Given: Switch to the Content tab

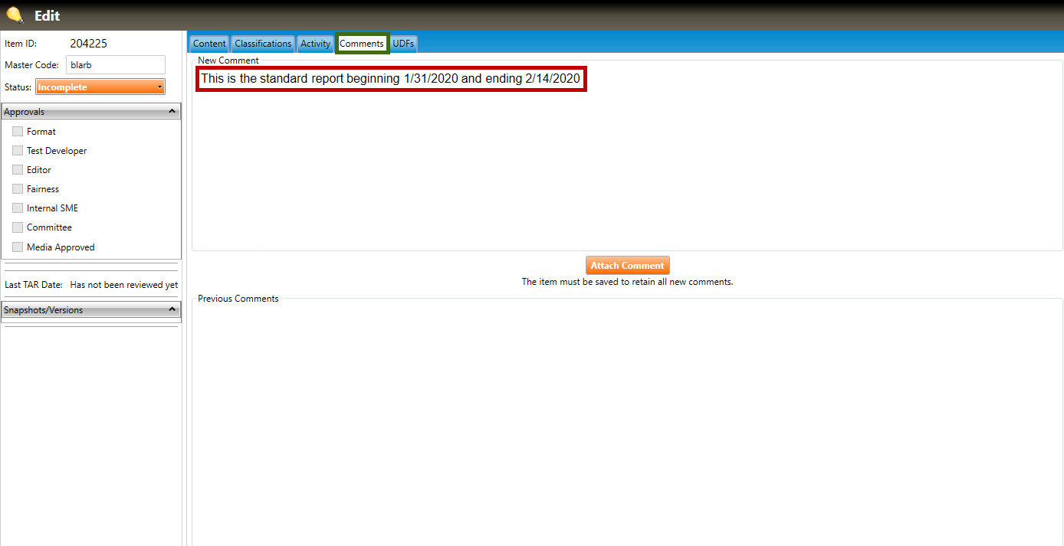Looking at the screenshot, I should click(x=209, y=44).
